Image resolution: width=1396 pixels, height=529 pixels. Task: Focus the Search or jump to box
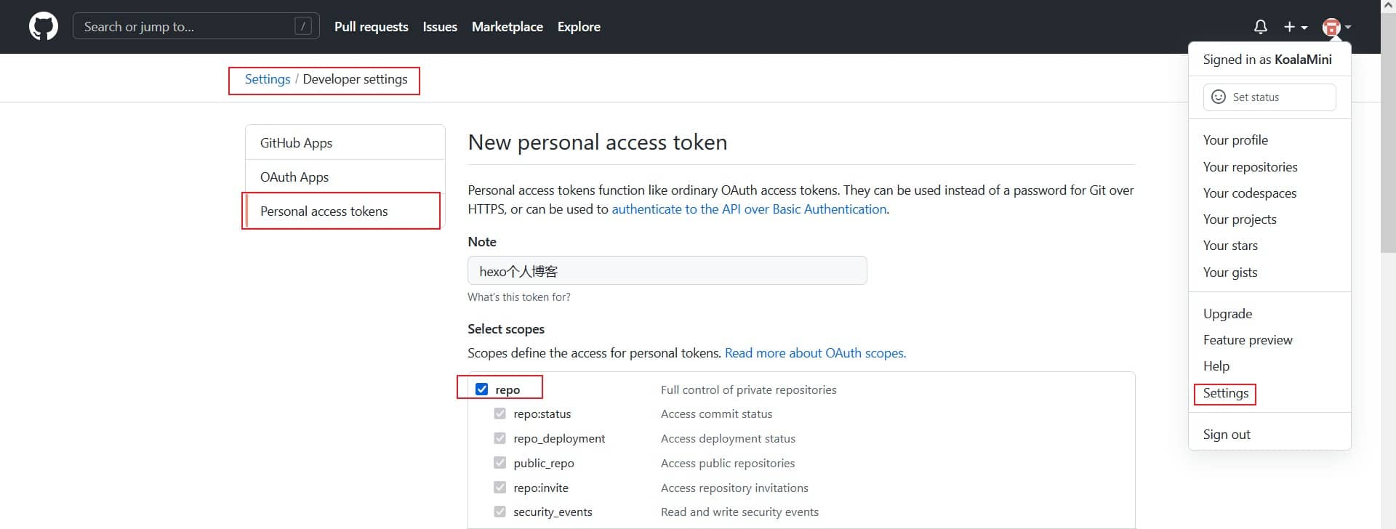pos(185,27)
